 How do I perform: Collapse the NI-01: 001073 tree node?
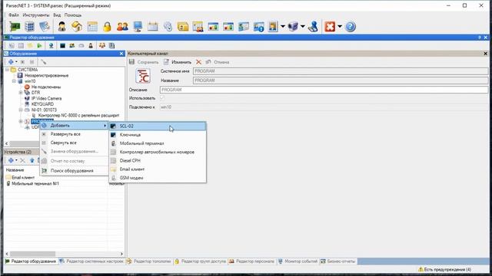pyautogui.click(x=21, y=110)
